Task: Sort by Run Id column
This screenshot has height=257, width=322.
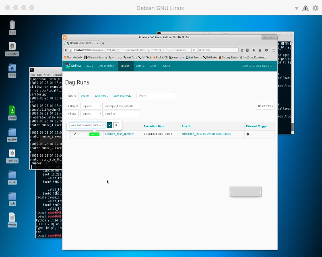Action: pyautogui.click(x=186, y=126)
